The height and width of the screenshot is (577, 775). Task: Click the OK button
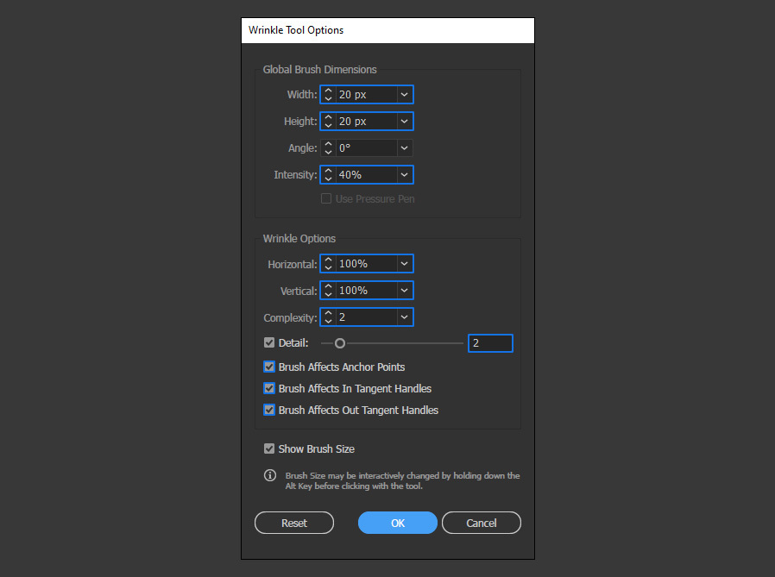coord(397,523)
